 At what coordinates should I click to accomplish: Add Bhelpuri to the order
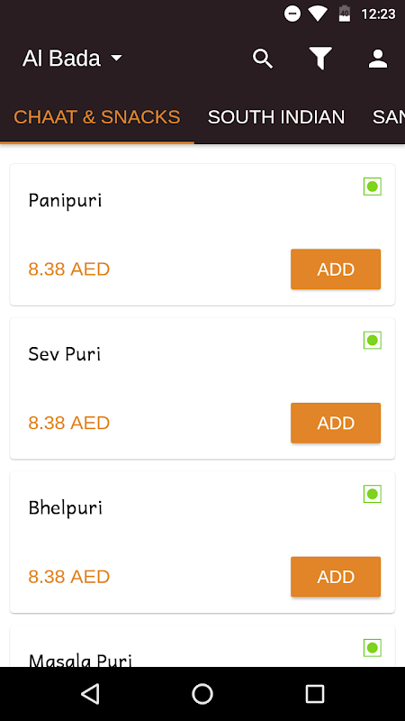pyautogui.click(x=336, y=577)
